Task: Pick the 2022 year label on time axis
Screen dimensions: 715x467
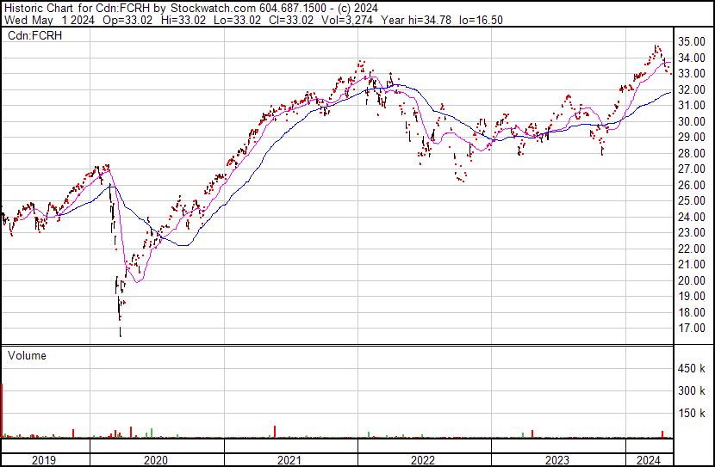Action: tap(422, 460)
